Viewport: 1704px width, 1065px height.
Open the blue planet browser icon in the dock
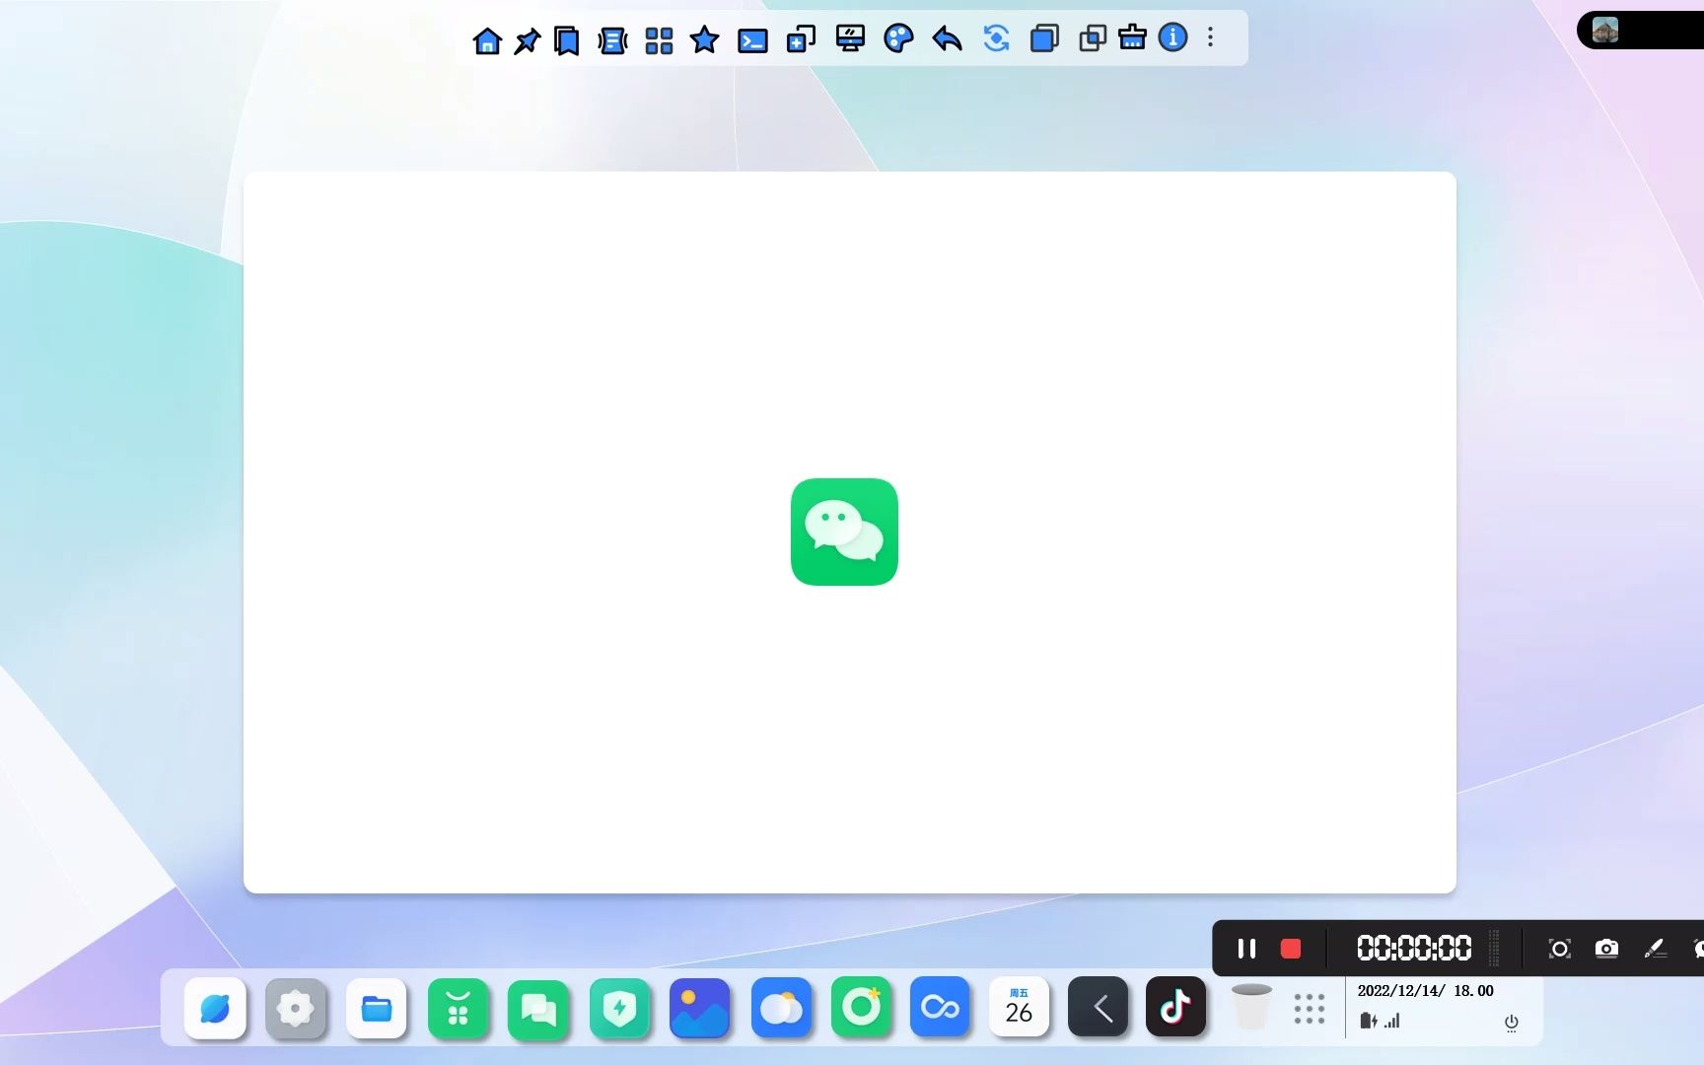click(x=215, y=1008)
